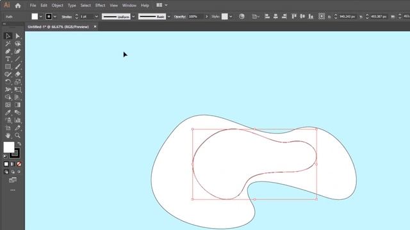
Task: Select the Scale tool
Action: pyautogui.click(x=17, y=82)
